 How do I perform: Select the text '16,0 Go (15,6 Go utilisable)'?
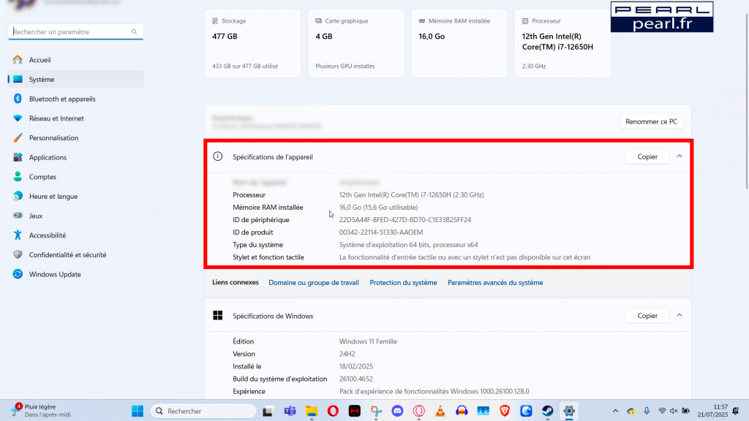[x=378, y=208]
